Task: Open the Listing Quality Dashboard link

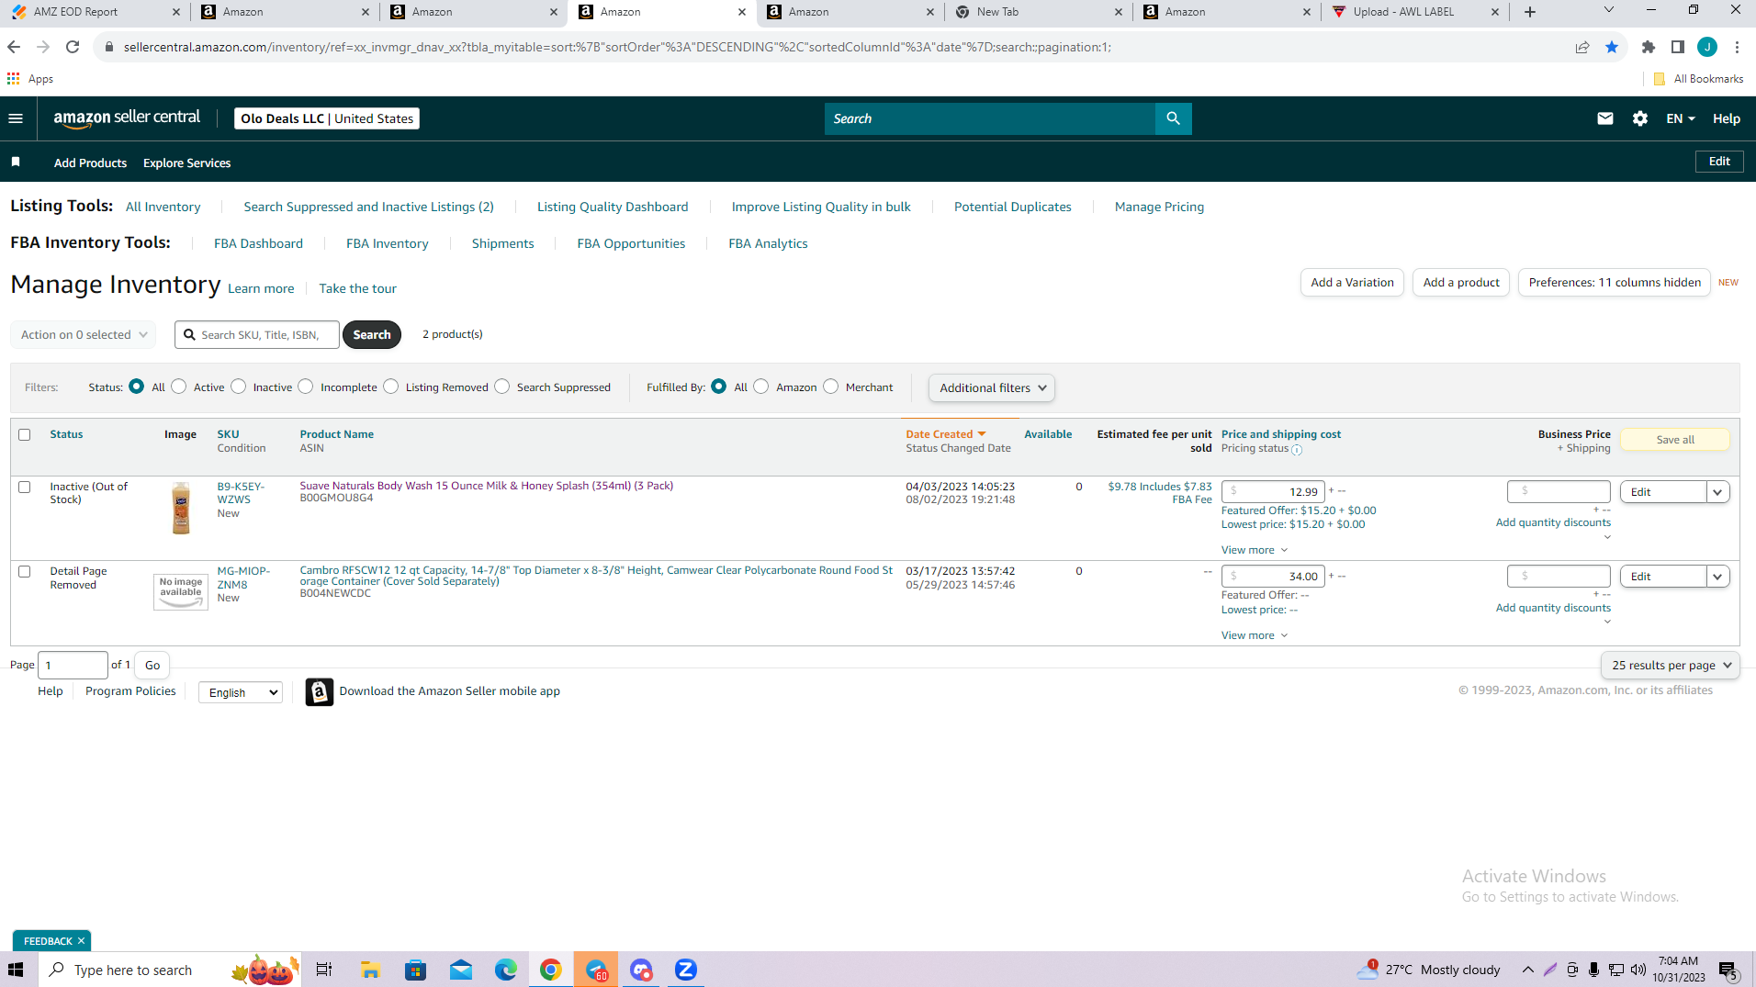Action: (x=613, y=207)
